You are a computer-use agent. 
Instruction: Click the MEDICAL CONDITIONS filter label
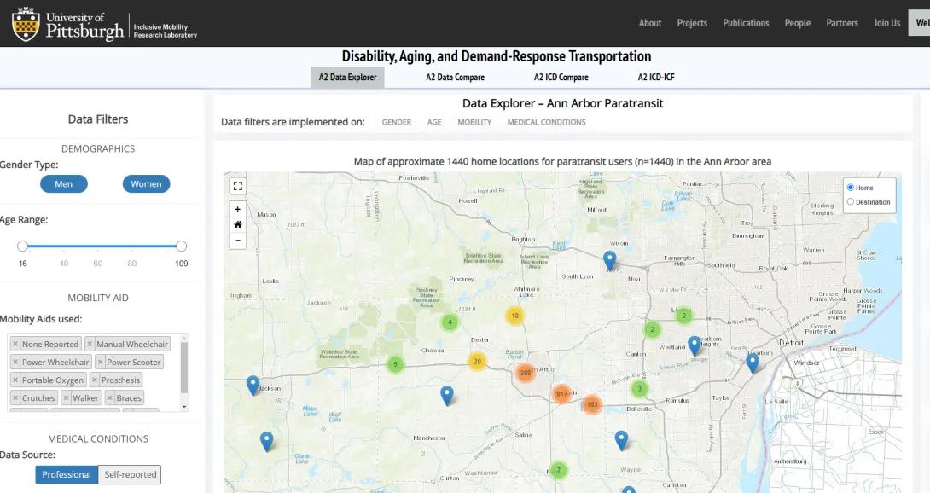click(546, 122)
